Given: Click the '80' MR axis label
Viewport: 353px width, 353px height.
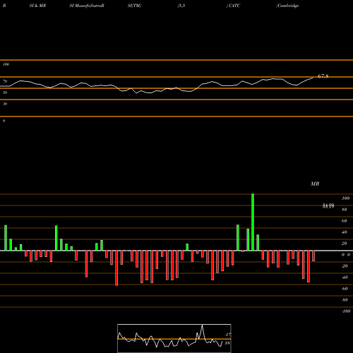Looking at the screenshot, I should 345,210.
